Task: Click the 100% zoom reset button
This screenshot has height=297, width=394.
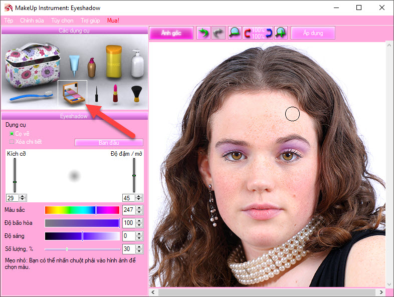Action: (x=258, y=33)
